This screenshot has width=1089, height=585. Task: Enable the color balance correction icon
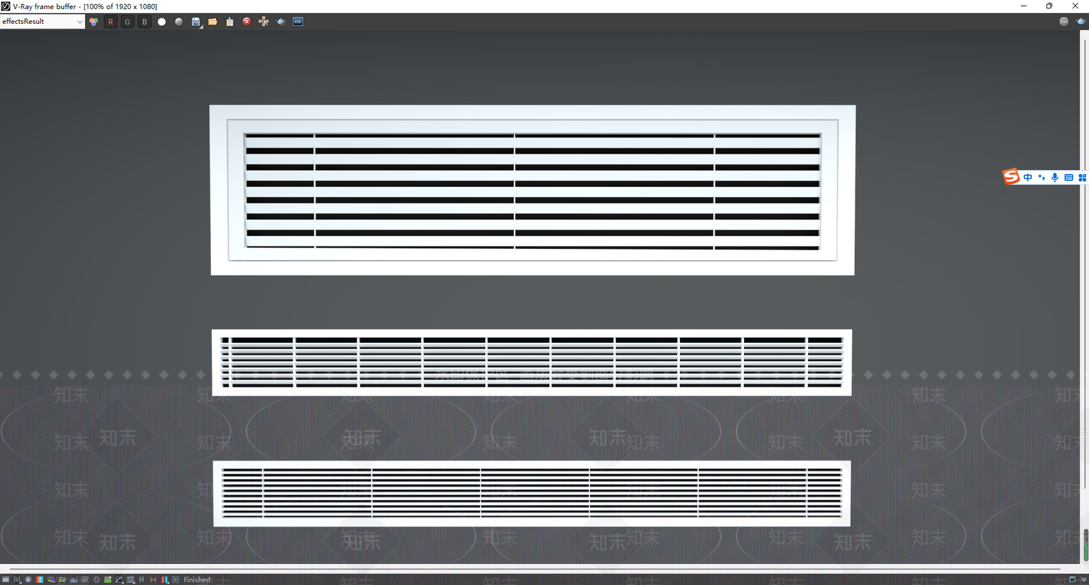[x=63, y=580]
